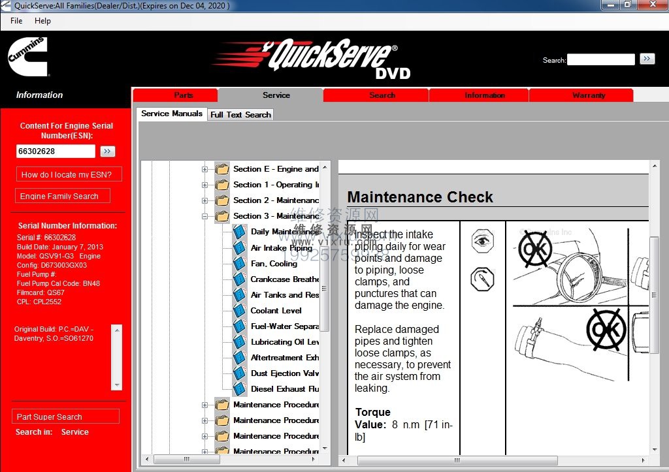Collapse the Section 3 Maintenance tree node
Screen dimensions: 669x472
(204, 216)
